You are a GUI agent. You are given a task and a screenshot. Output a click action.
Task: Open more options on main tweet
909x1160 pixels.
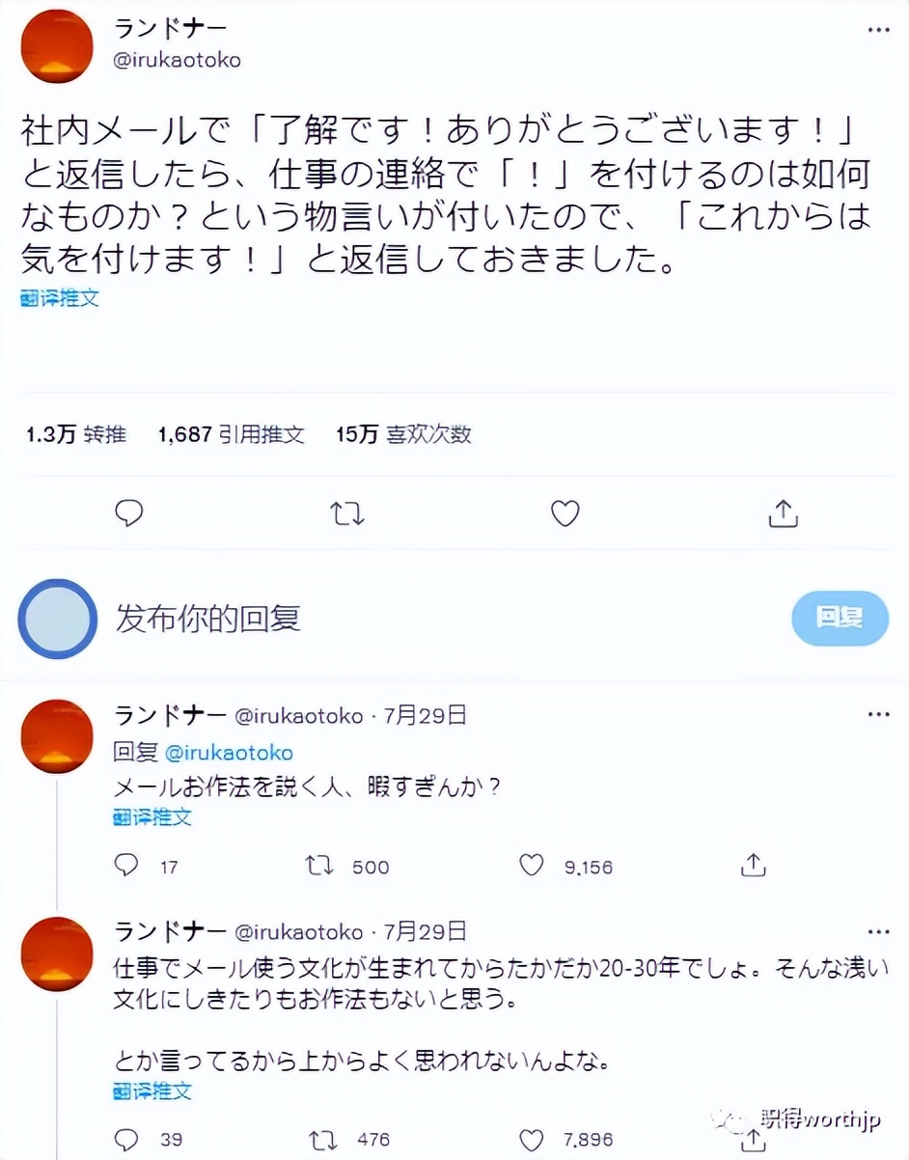click(878, 31)
